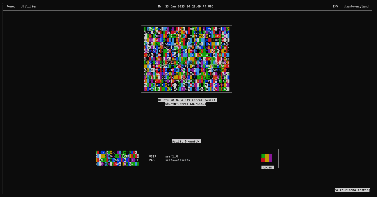Viewport: 377px width, 197px height.
Task: Click the date and time in top bar
Action: (186, 6)
